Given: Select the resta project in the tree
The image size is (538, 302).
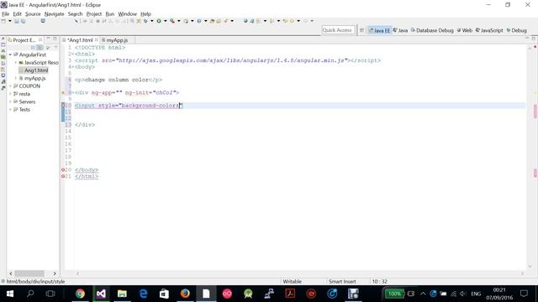Looking at the screenshot, I should (24, 94).
